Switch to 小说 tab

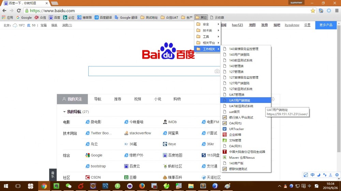[158, 99]
